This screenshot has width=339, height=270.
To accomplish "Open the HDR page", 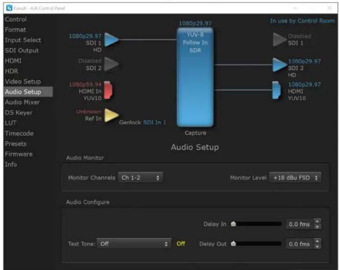I will pos(11,71).
